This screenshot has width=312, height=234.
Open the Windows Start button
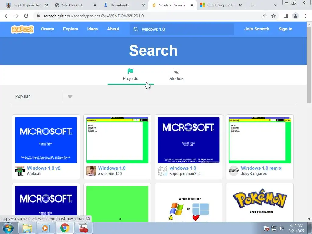(8, 228)
